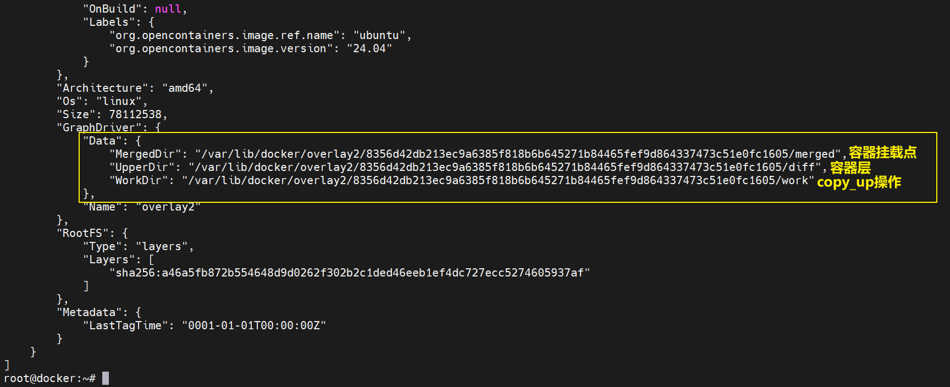Click the yellow copy_up操作 annotation
Image resolution: width=950 pixels, height=387 pixels.
click(859, 182)
